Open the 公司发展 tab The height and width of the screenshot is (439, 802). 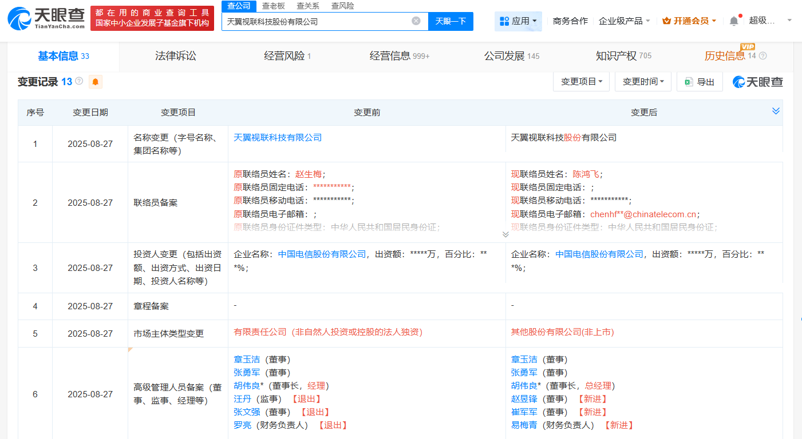[512, 56]
